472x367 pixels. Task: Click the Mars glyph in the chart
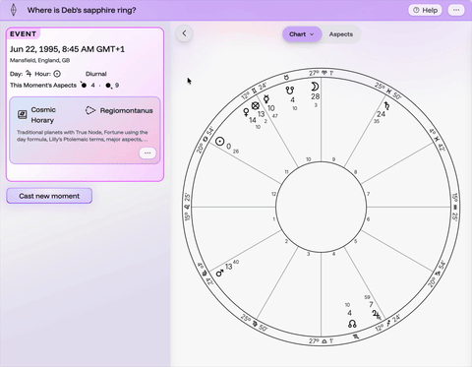(x=220, y=273)
